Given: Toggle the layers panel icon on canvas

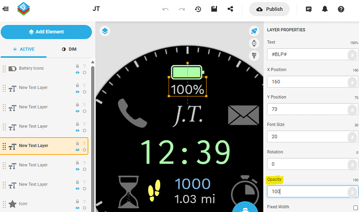Looking at the screenshot, I should click(x=105, y=31).
